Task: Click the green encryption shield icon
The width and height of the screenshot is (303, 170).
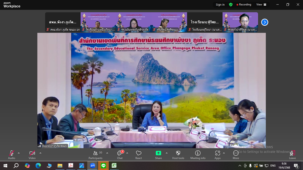Action: pos(231,5)
